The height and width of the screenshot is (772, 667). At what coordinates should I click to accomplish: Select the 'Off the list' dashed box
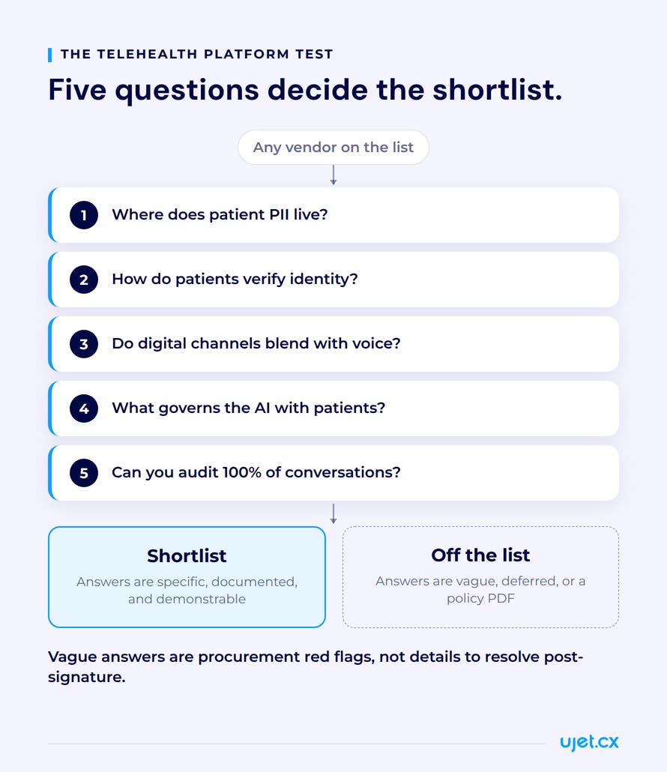point(480,577)
